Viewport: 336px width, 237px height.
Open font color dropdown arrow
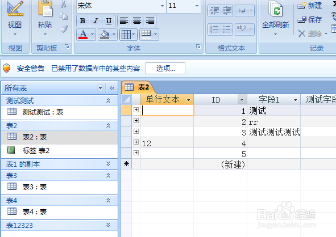point(92,34)
